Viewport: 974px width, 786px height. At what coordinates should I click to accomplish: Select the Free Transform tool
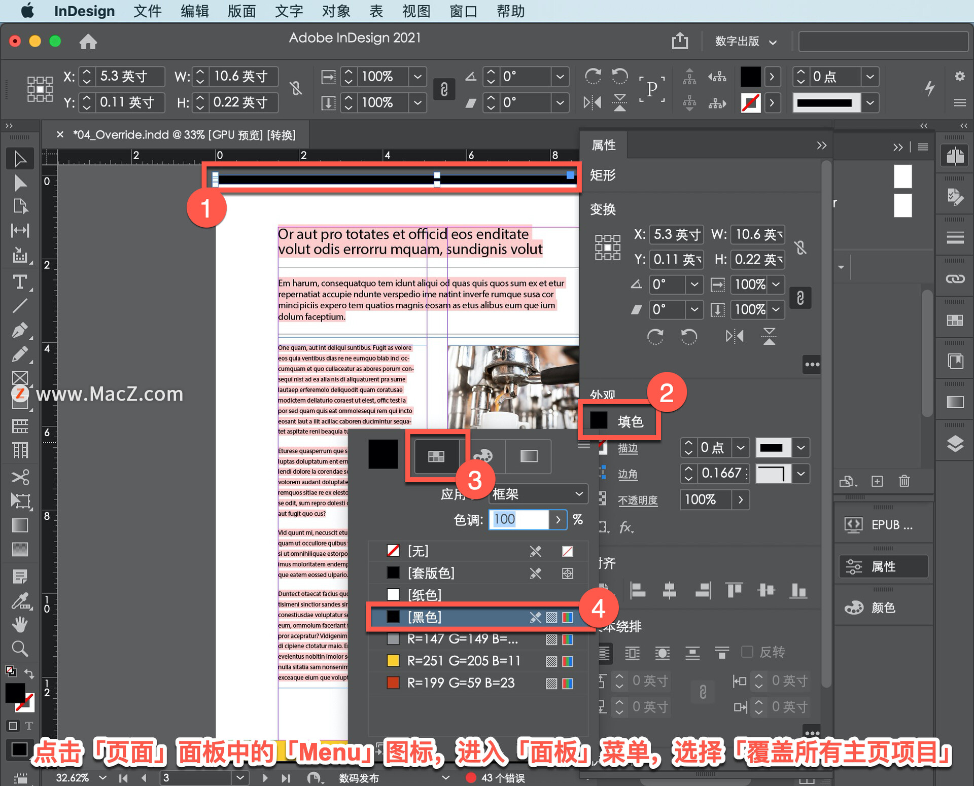pos(20,501)
